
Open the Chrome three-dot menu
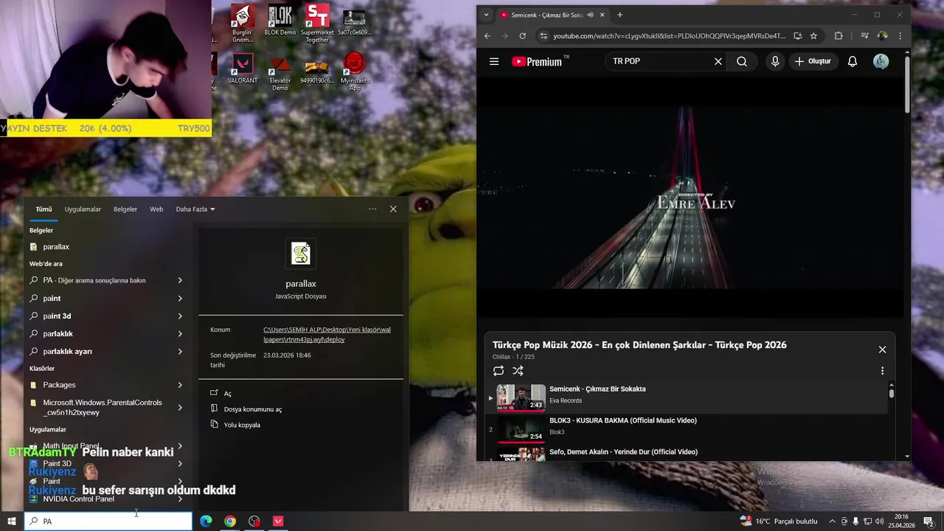point(900,36)
